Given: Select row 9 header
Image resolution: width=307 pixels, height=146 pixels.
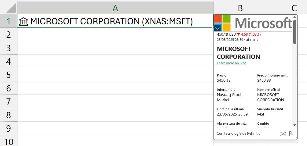Looking at the screenshot, I should [x=9, y=128].
